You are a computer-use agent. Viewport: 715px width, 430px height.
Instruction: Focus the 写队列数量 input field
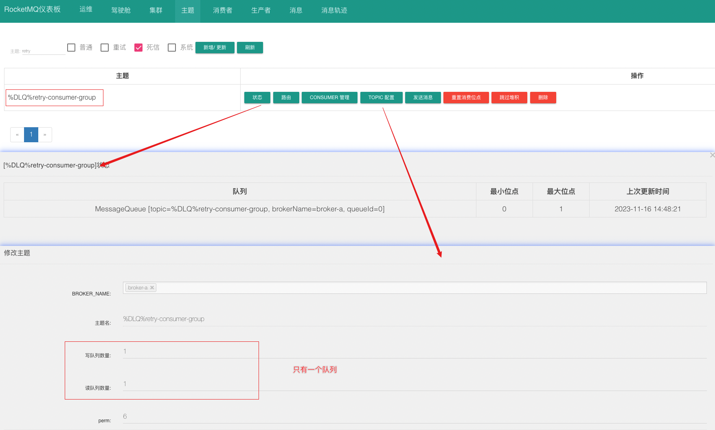coord(415,352)
